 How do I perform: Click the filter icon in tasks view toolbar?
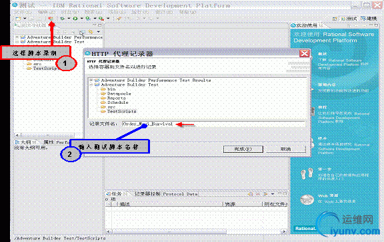[x=265, y=194]
